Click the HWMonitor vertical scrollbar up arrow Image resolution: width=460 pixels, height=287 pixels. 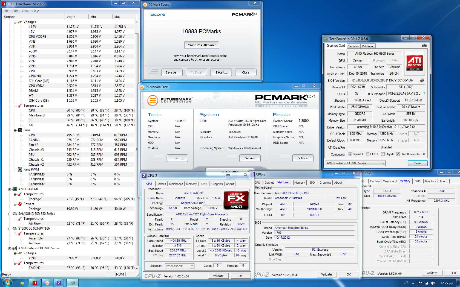[137, 22]
